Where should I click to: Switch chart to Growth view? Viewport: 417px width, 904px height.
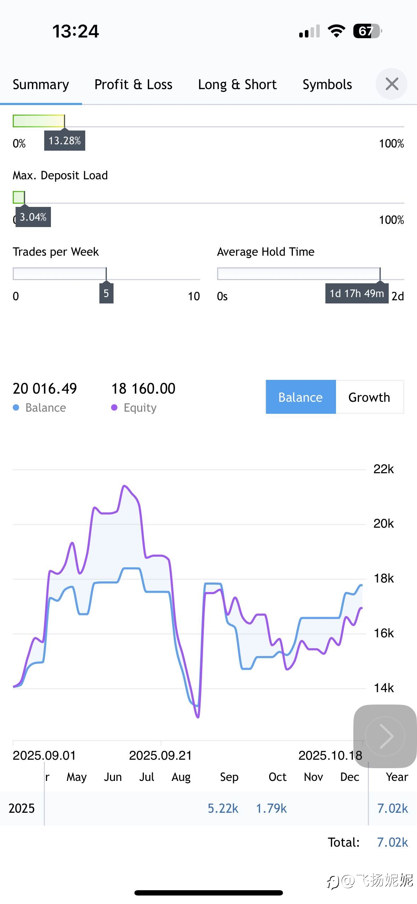point(369,397)
